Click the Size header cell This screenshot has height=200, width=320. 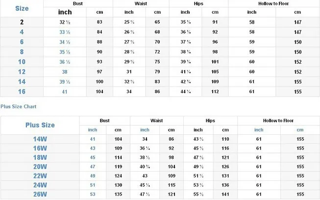(22, 8)
